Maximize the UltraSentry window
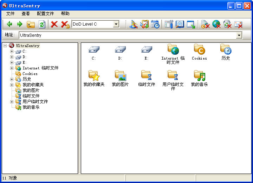The width and height of the screenshot is (253, 183). (239, 6)
